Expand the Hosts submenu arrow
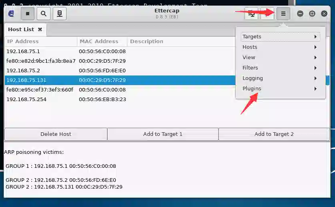The width and height of the screenshot is (335, 207). point(315,47)
